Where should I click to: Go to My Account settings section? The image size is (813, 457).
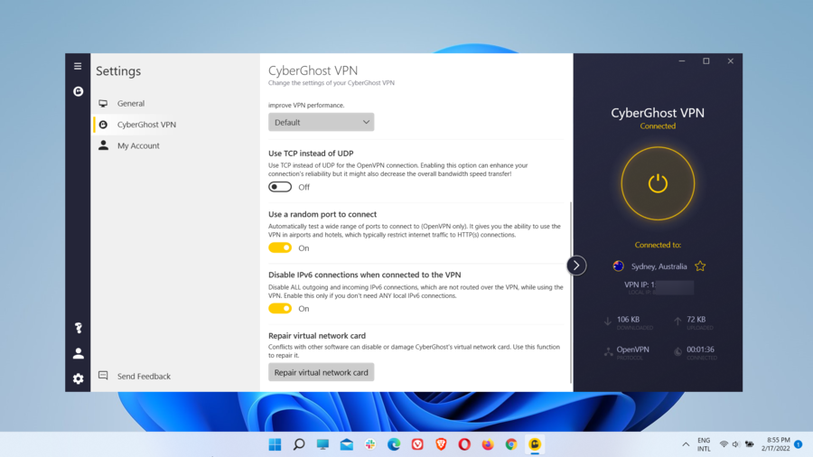138,145
